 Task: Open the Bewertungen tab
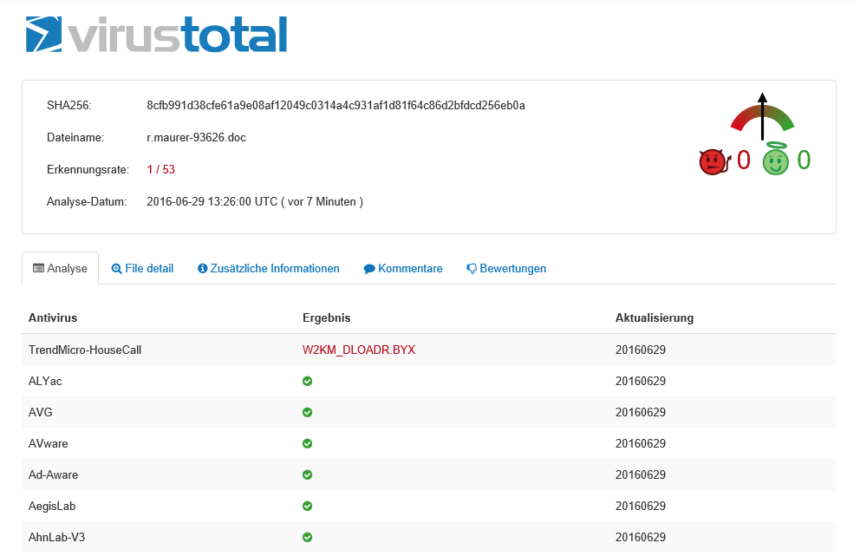506,269
